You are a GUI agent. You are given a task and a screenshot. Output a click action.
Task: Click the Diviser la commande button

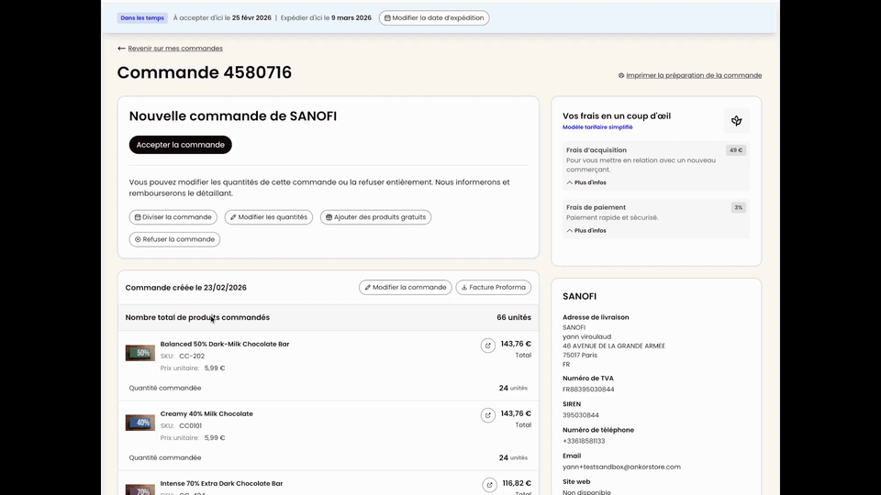[173, 217]
